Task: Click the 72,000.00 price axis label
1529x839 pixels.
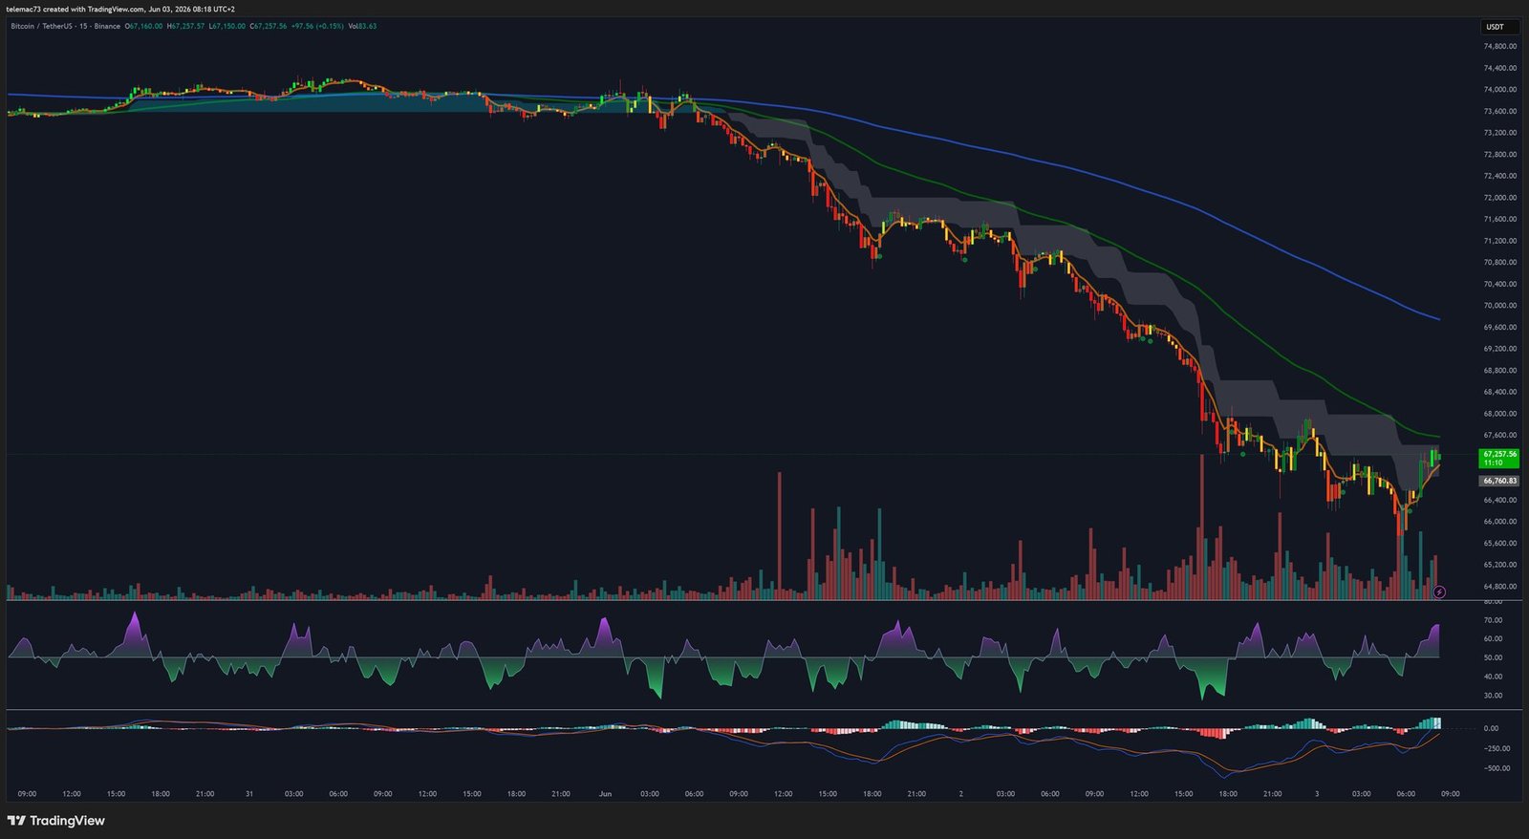Action: (1499, 198)
